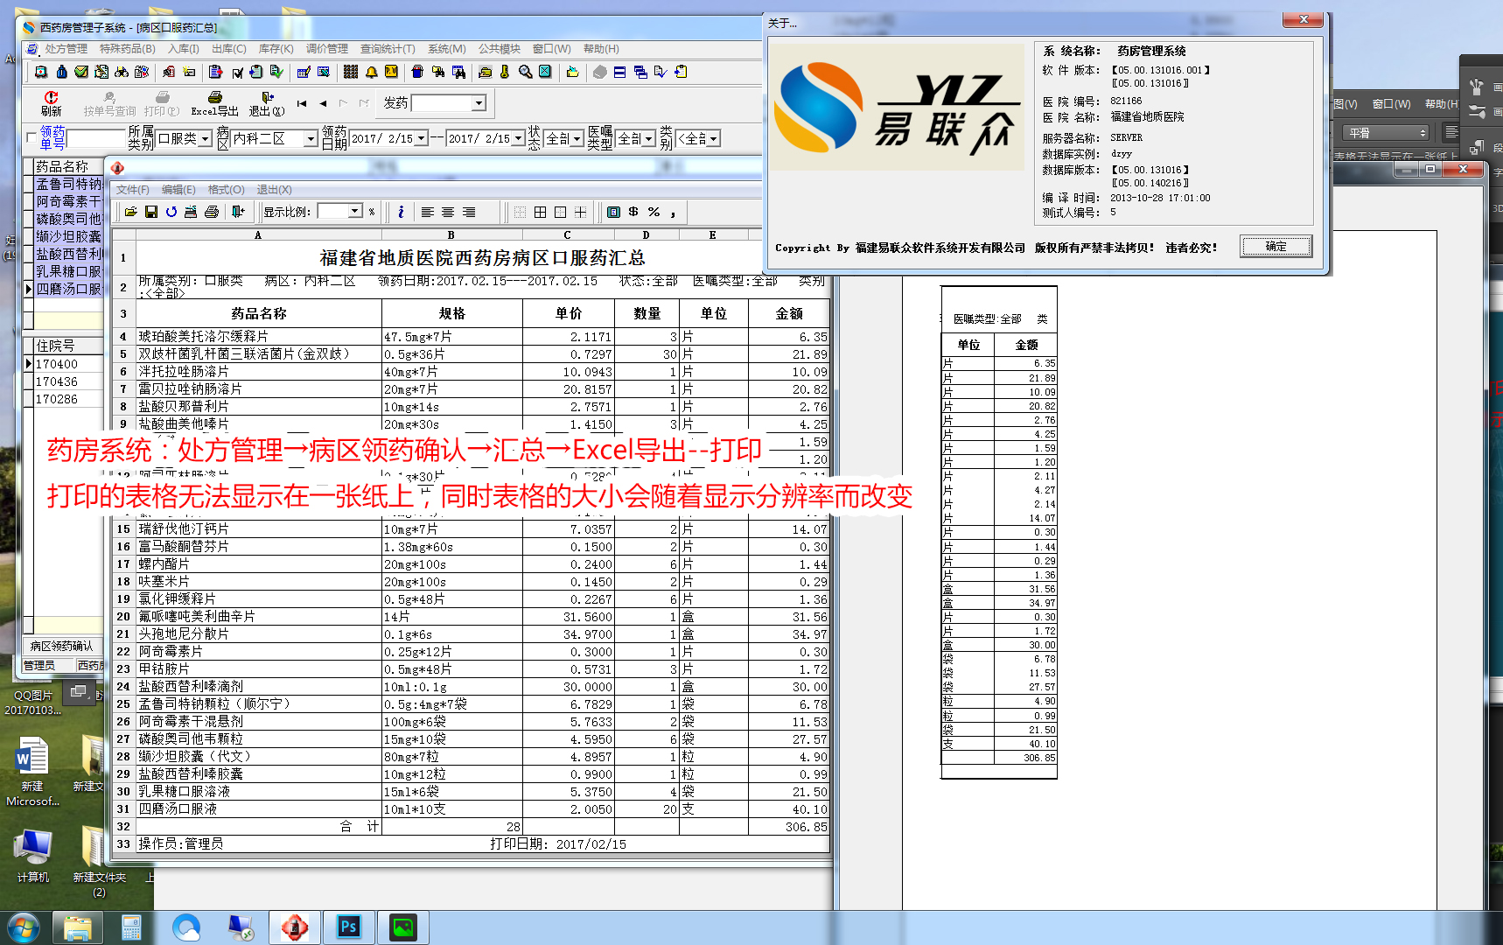Click 确定 button in the About dialog
This screenshot has width=1503, height=945.
(1276, 247)
